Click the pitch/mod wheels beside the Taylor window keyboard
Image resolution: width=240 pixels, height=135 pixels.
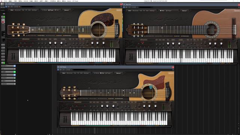tap(65, 119)
